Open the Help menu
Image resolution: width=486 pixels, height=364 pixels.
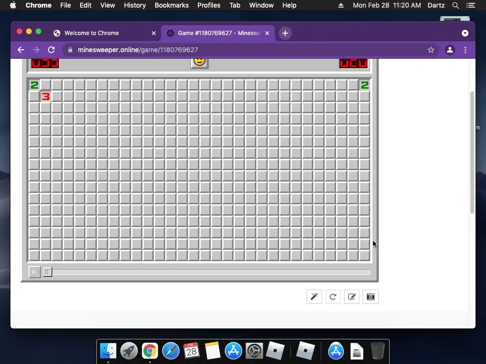click(289, 5)
